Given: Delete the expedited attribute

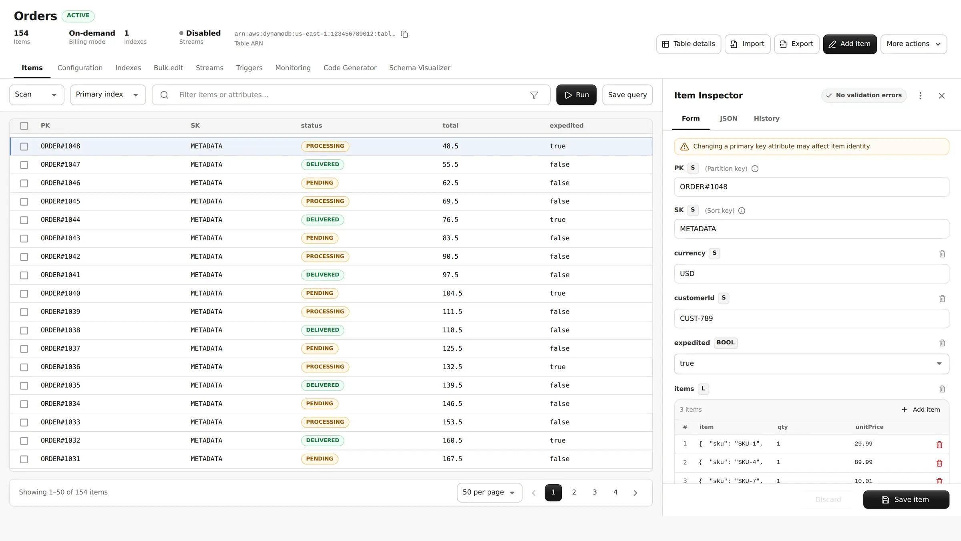Looking at the screenshot, I should pos(942,343).
